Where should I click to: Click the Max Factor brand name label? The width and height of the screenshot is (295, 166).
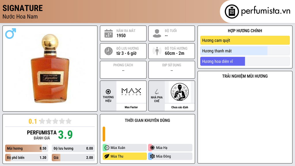[131, 107]
